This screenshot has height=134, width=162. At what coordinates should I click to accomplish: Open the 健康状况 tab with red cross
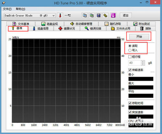pos(67,29)
